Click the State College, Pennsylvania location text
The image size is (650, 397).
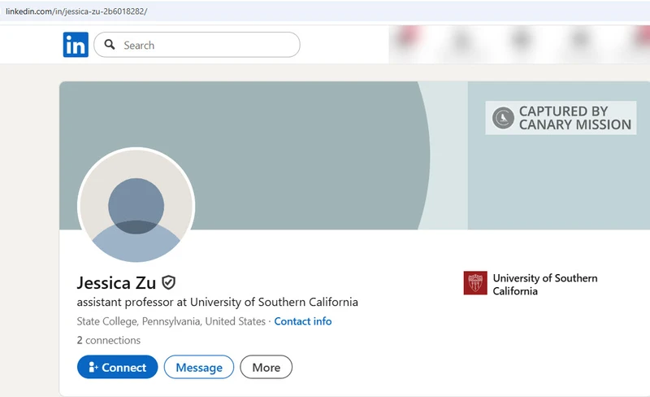pos(171,321)
